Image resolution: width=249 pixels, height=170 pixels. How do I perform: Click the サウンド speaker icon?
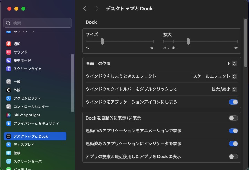(9, 52)
